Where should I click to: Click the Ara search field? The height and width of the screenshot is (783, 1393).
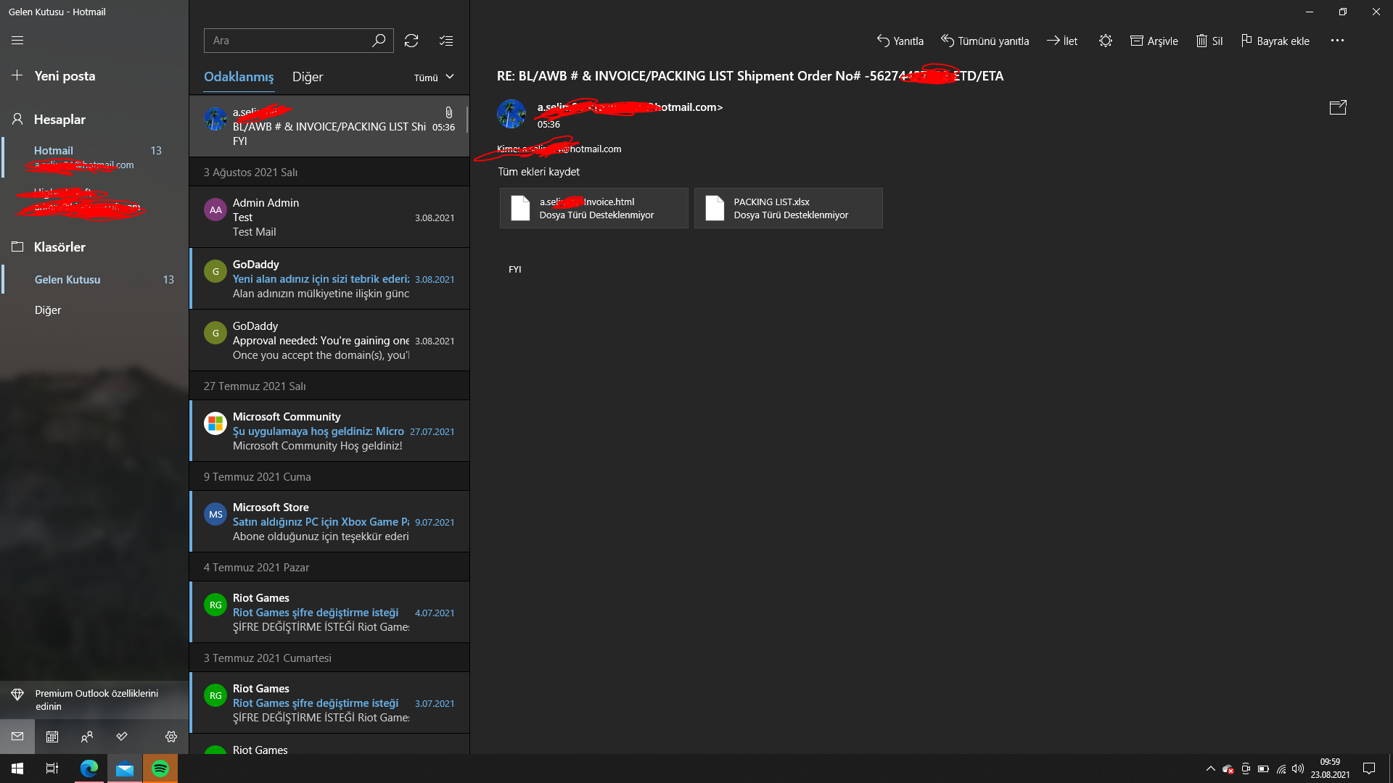tap(287, 41)
